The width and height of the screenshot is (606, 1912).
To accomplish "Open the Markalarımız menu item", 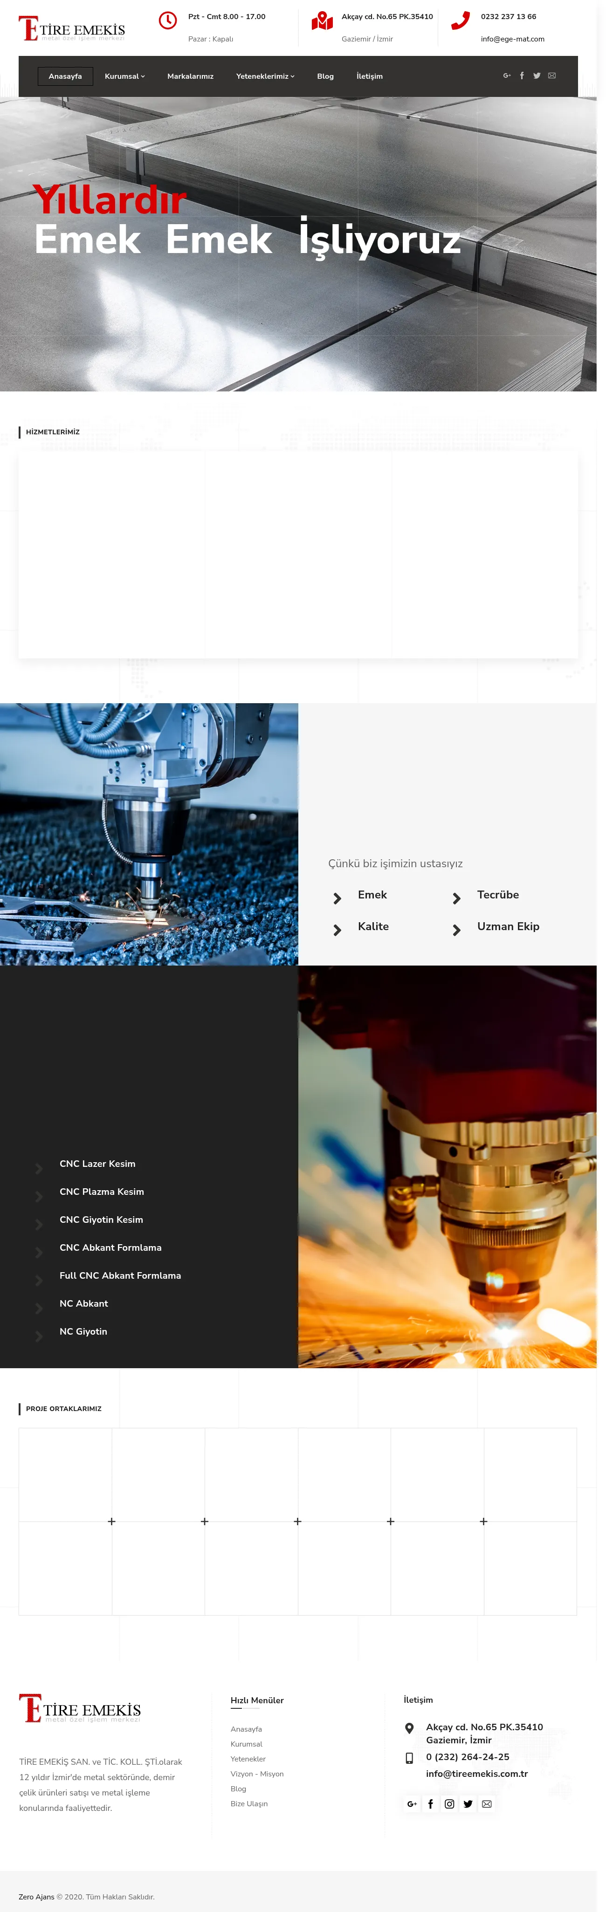I will (190, 76).
